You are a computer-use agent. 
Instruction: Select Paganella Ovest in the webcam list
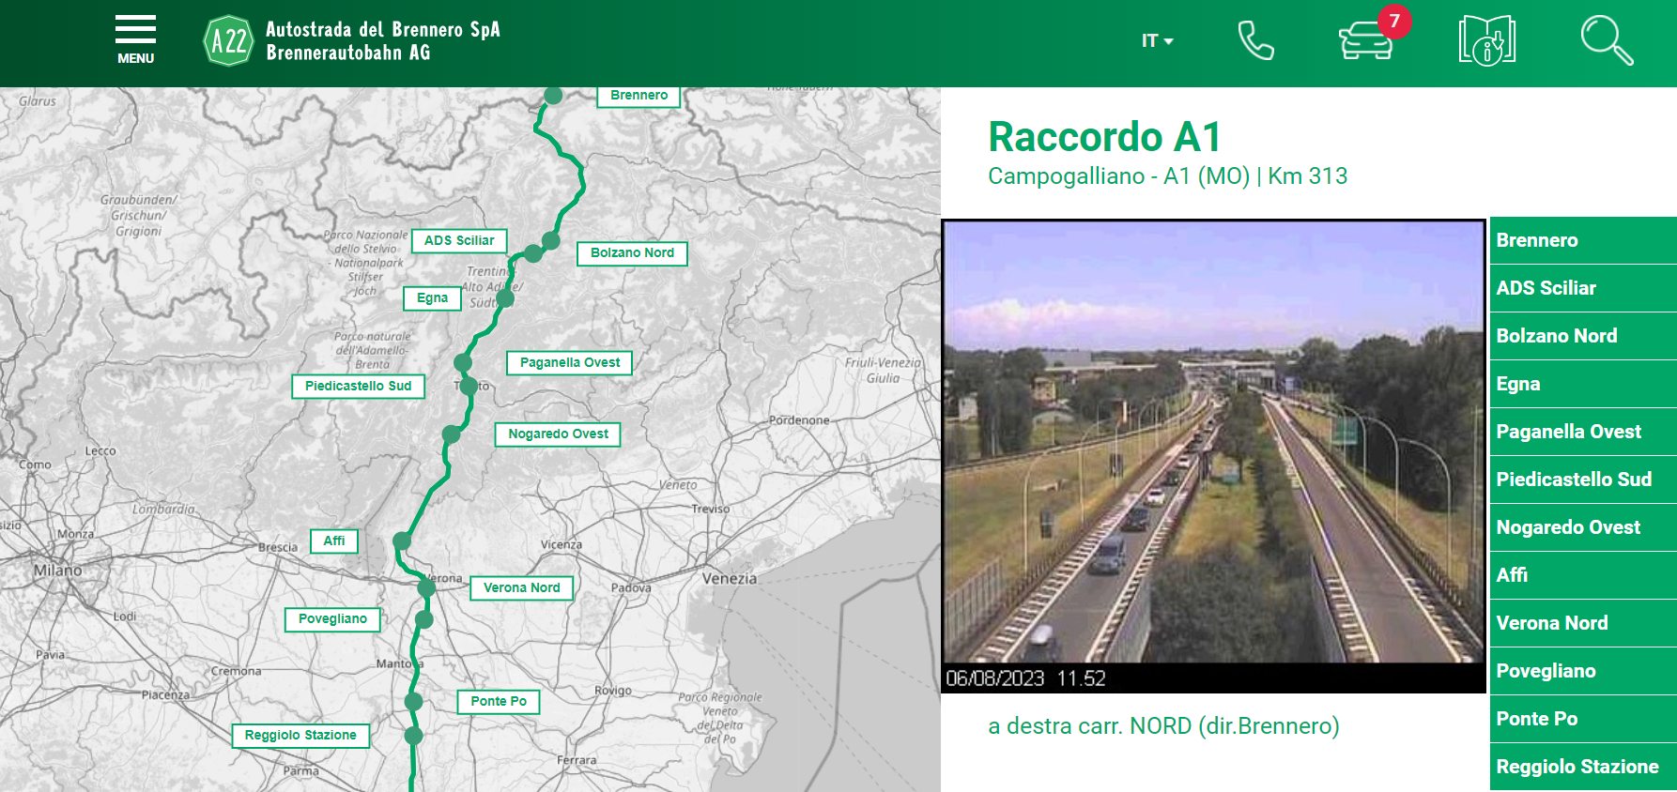click(1583, 432)
